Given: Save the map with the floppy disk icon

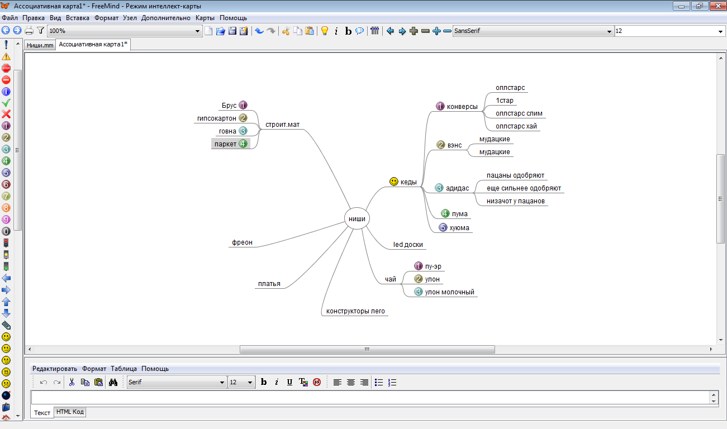Looking at the screenshot, I should coord(232,31).
